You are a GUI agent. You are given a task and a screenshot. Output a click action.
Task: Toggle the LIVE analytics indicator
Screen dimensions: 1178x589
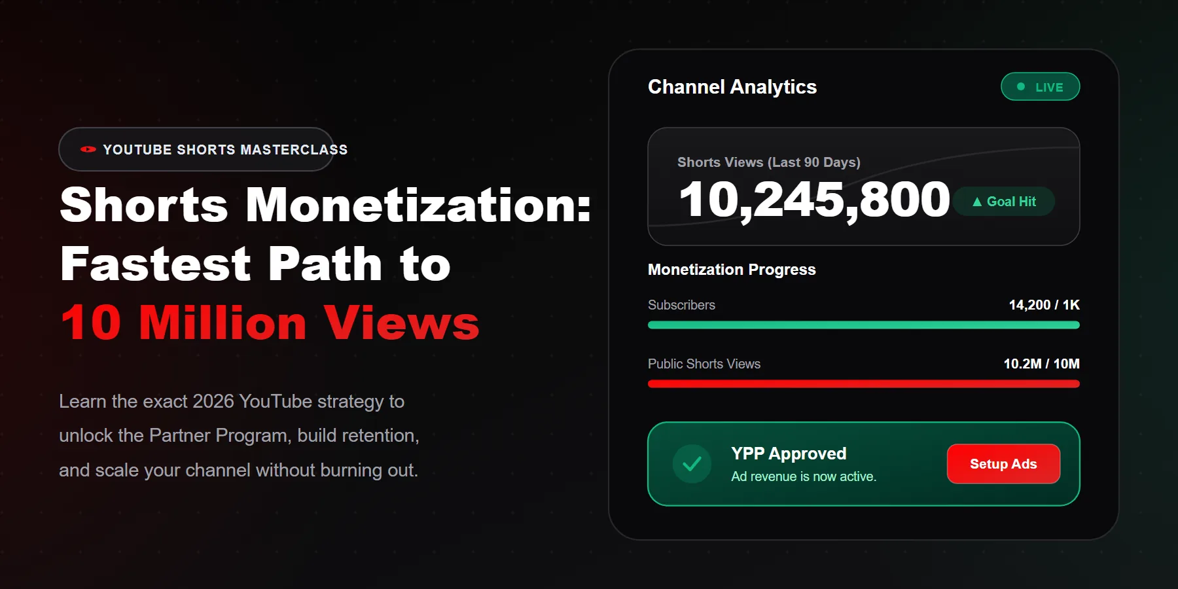(x=1040, y=86)
